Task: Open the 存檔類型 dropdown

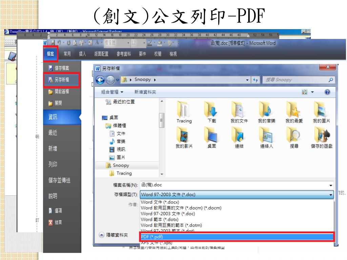Action: pos(237,195)
